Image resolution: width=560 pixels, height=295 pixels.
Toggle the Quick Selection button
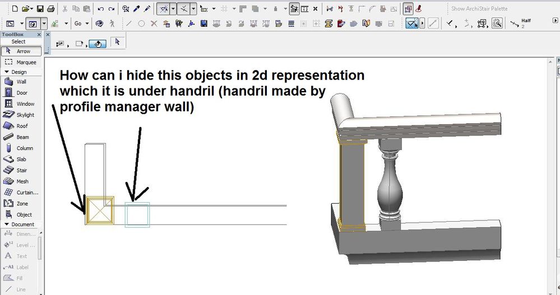(412, 24)
